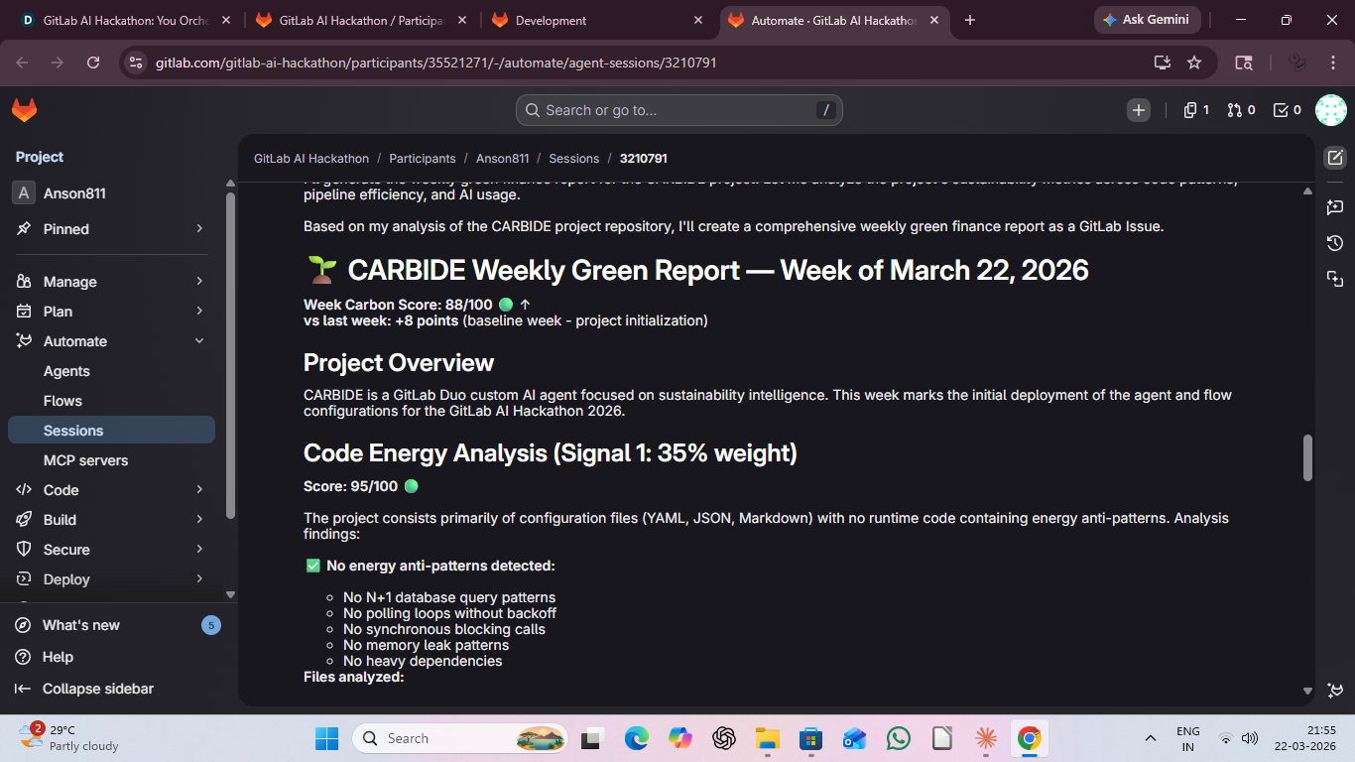Click the sidebar scrollbar down arrow
Image resolution: width=1355 pixels, height=762 pixels.
(230, 594)
